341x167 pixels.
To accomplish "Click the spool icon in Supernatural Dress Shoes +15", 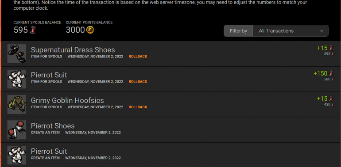I will 331,48.
